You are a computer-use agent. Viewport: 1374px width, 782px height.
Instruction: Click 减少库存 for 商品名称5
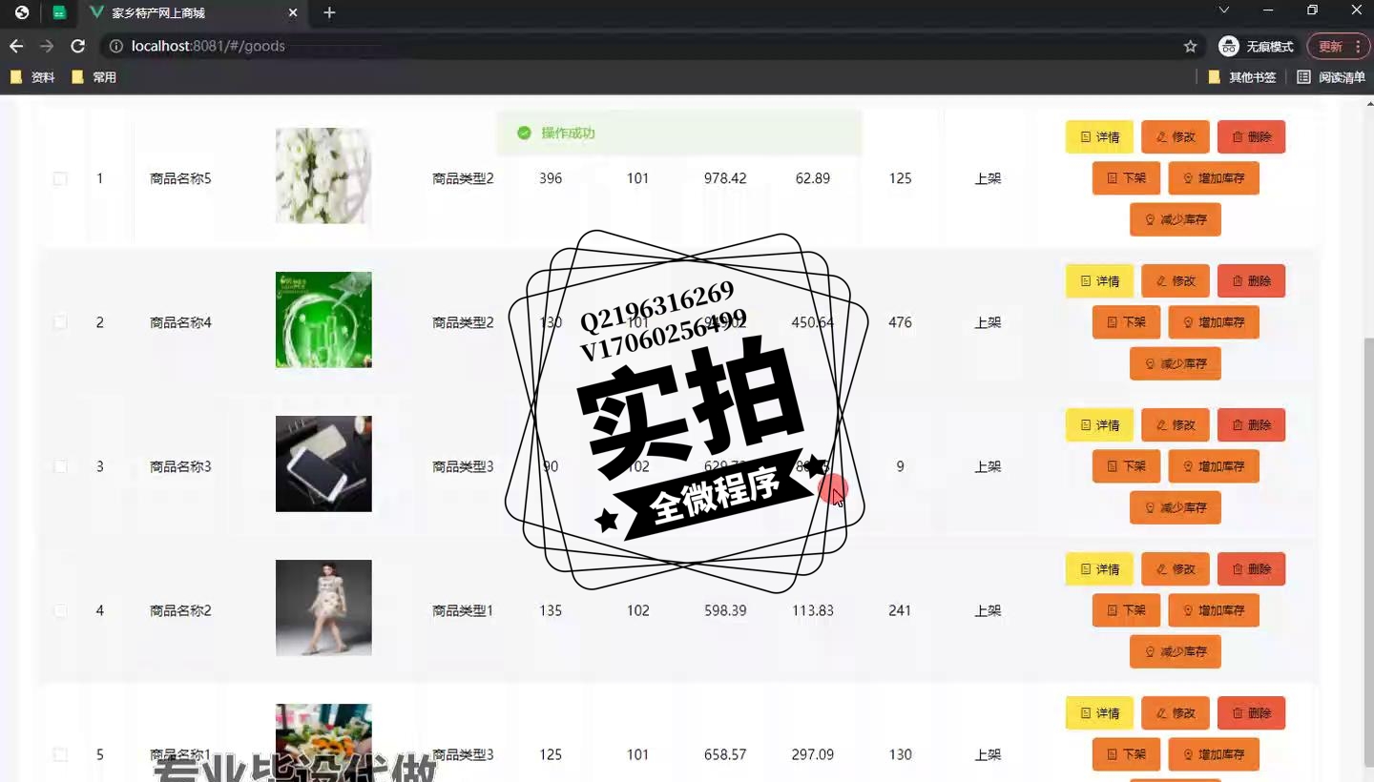1176,219
